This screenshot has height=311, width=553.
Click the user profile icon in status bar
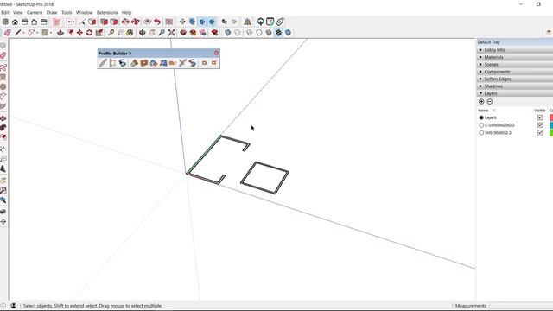click(14, 306)
